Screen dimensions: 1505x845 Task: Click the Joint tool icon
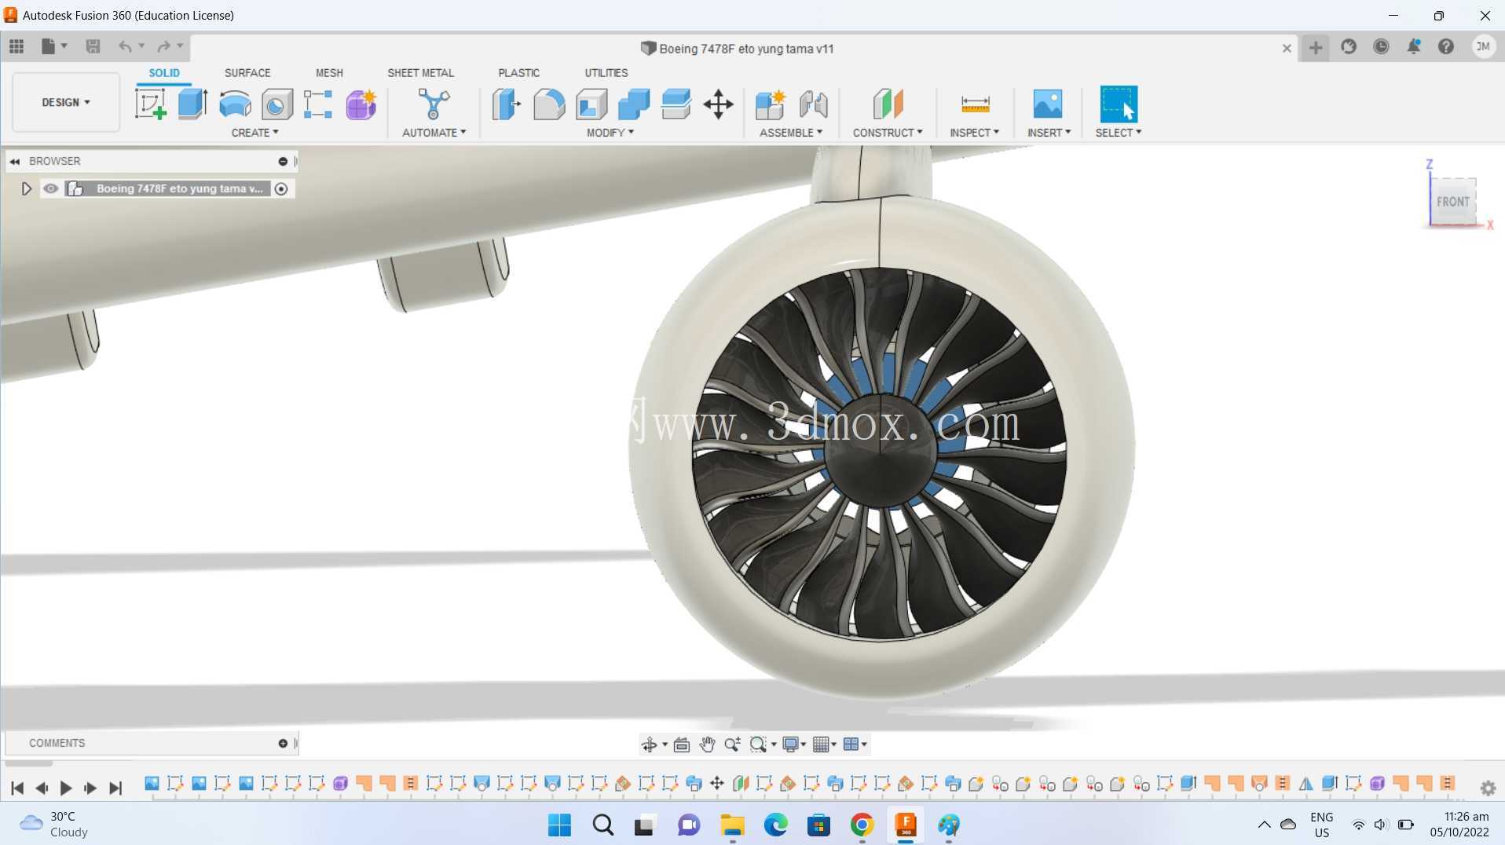[x=813, y=104]
